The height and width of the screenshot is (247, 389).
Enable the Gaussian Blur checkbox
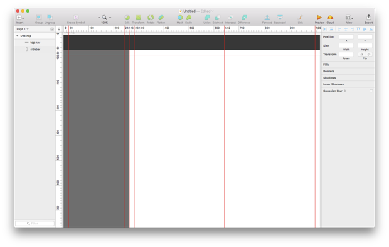click(371, 91)
